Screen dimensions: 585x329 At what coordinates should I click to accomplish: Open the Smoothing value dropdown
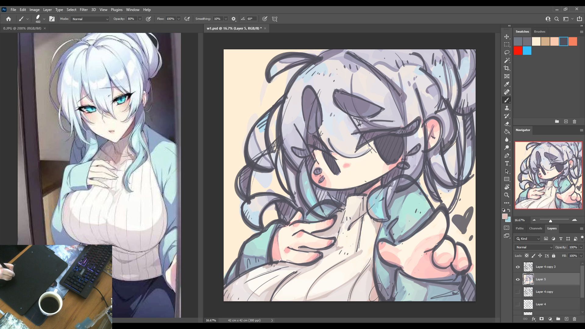[x=226, y=19]
